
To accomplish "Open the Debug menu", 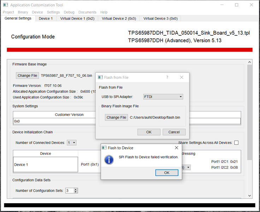I will [x=69, y=12].
